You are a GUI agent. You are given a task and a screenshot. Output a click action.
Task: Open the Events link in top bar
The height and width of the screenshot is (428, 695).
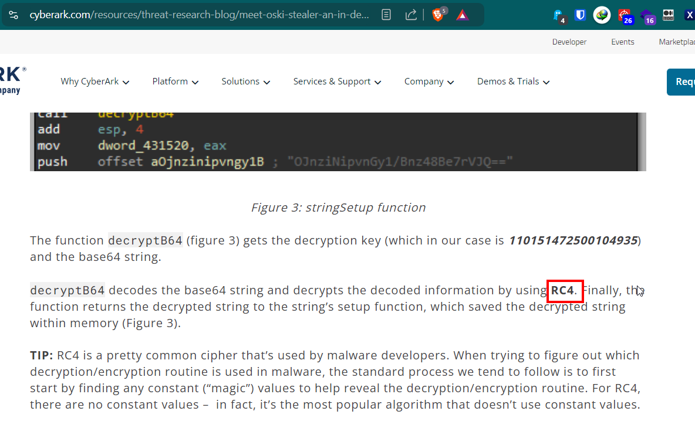point(623,42)
